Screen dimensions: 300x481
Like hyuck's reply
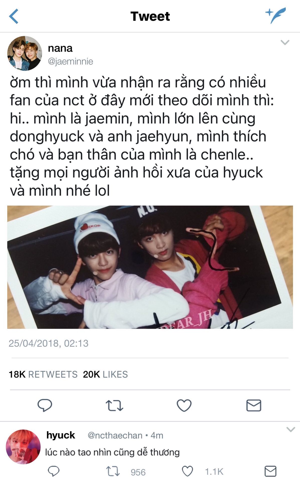point(187,471)
